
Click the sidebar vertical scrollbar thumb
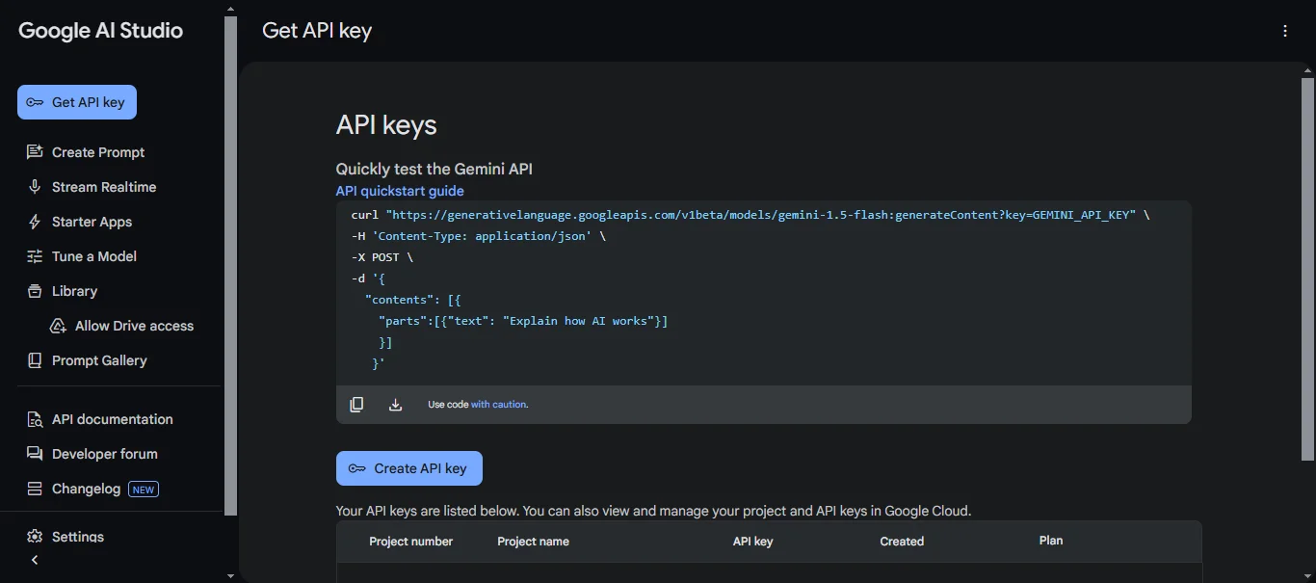[230, 265]
